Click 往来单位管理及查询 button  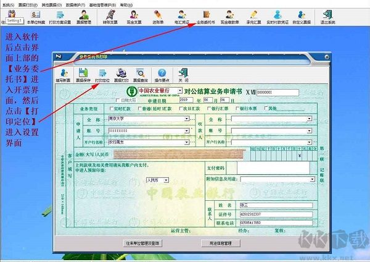(142, 243)
